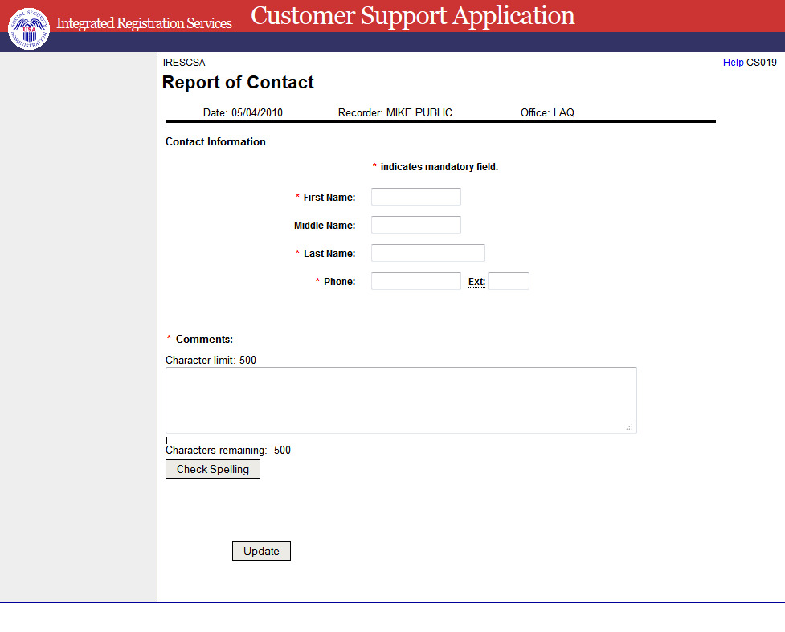Click the Date: 05/04/2010 text
785x632 pixels.
pyautogui.click(x=243, y=112)
